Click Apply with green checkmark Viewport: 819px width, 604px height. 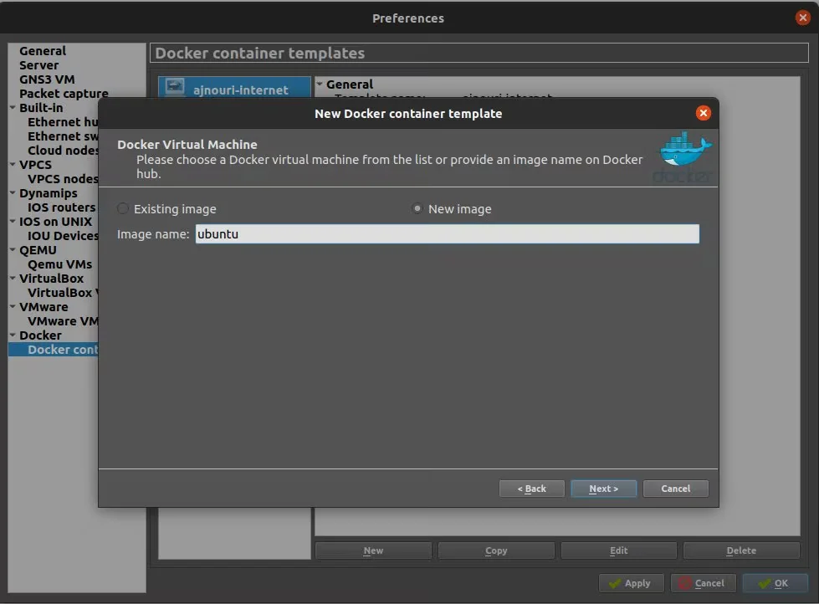(631, 583)
